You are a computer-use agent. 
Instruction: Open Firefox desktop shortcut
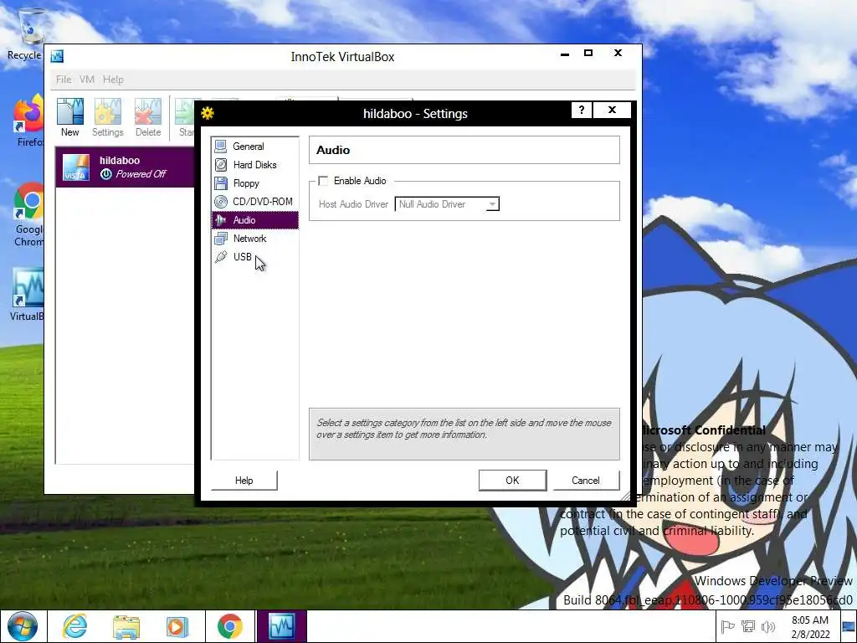pyautogui.click(x=29, y=121)
